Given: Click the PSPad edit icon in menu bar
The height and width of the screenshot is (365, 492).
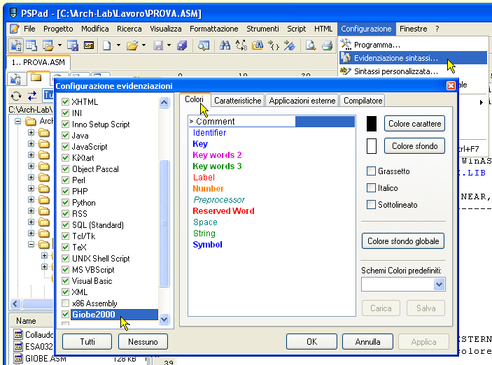Looking at the screenshot, I should point(14,29).
